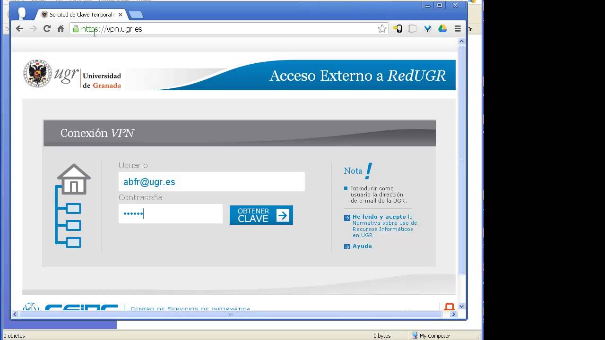Click the mobile device extension icon
Screen dimensions: 605x340
pyautogui.click(x=398, y=29)
